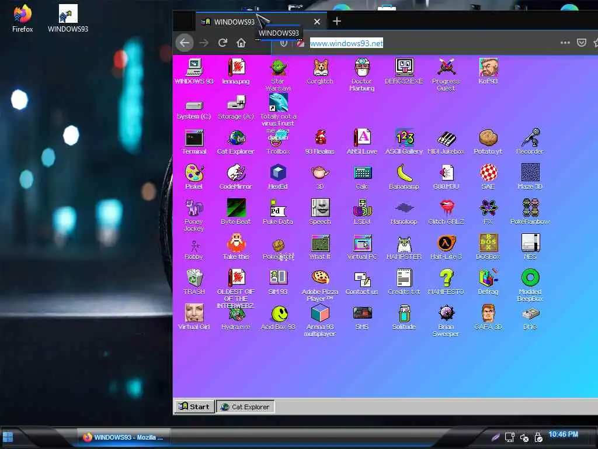Launch Robby stick figure icon

pos(194,245)
